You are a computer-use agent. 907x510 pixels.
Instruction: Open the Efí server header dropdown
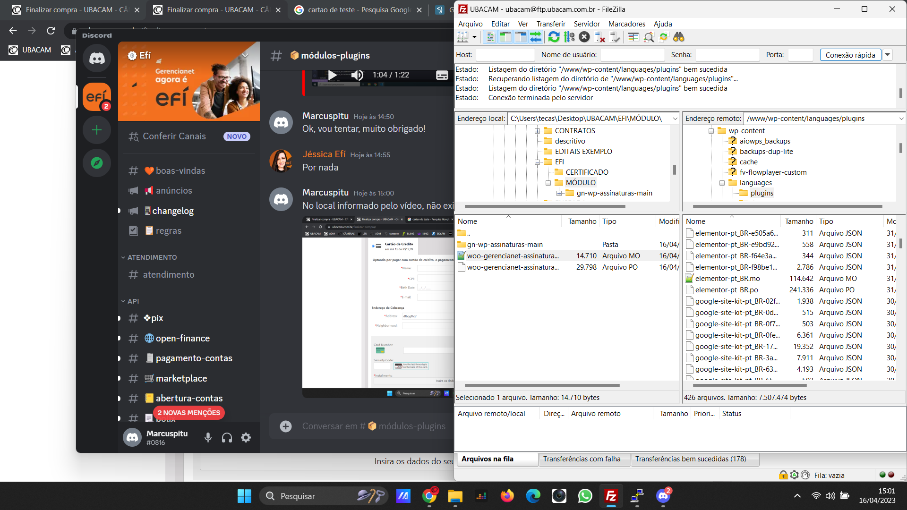[x=245, y=55]
